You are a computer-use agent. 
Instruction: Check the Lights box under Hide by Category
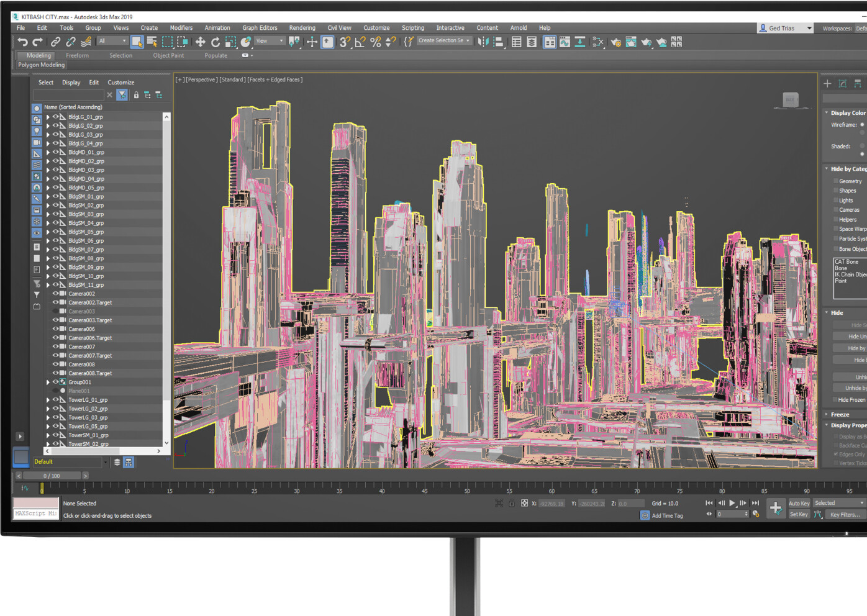click(x=836, y=201)
